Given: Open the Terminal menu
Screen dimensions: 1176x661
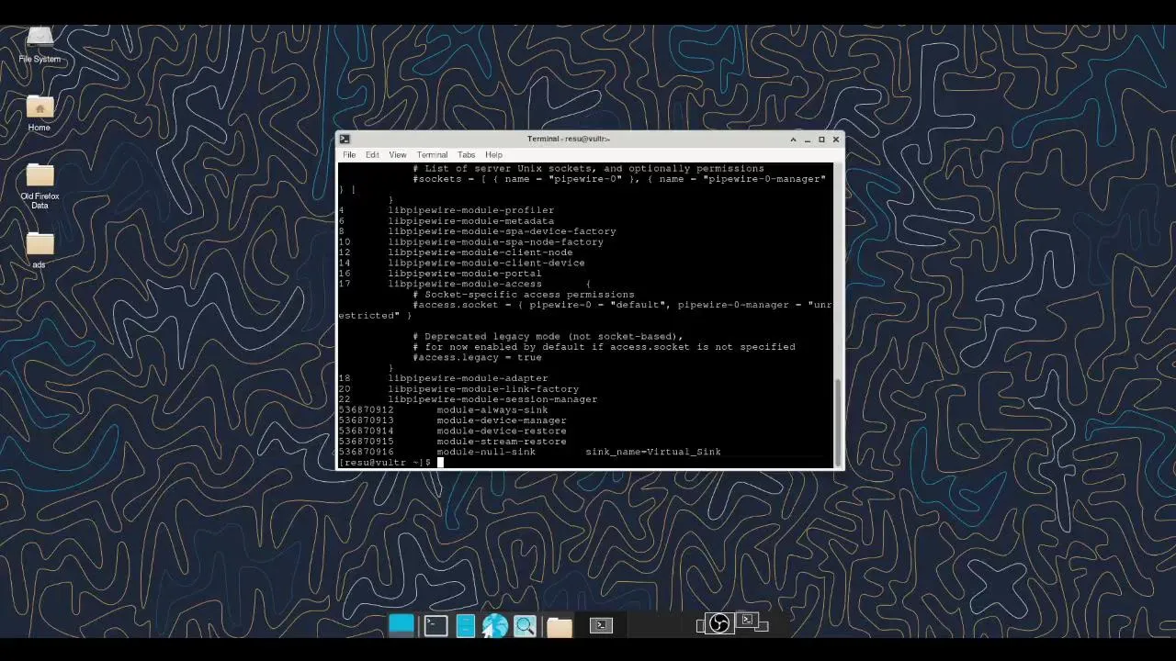Looking at the screenshot, I should tap(432, 155).
